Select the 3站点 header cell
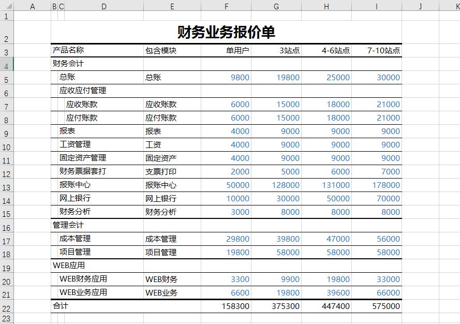The image size is (460, 324). tap(276, 50)
